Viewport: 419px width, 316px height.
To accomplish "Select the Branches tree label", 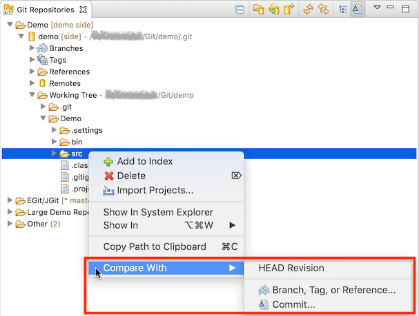I will pos(66,48).
